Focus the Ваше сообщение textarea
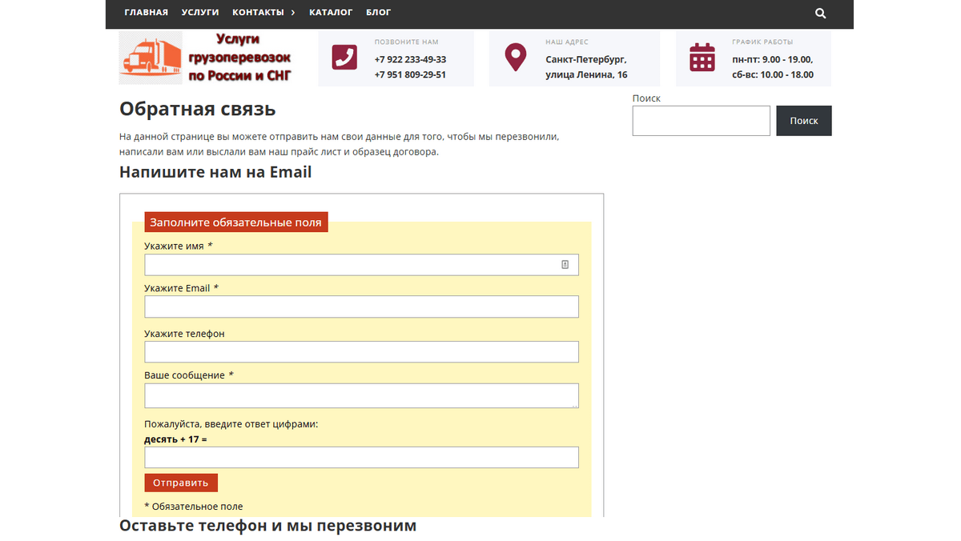This screenshot has height=541, width=961. pyautogui.click(x=361, y=395)
